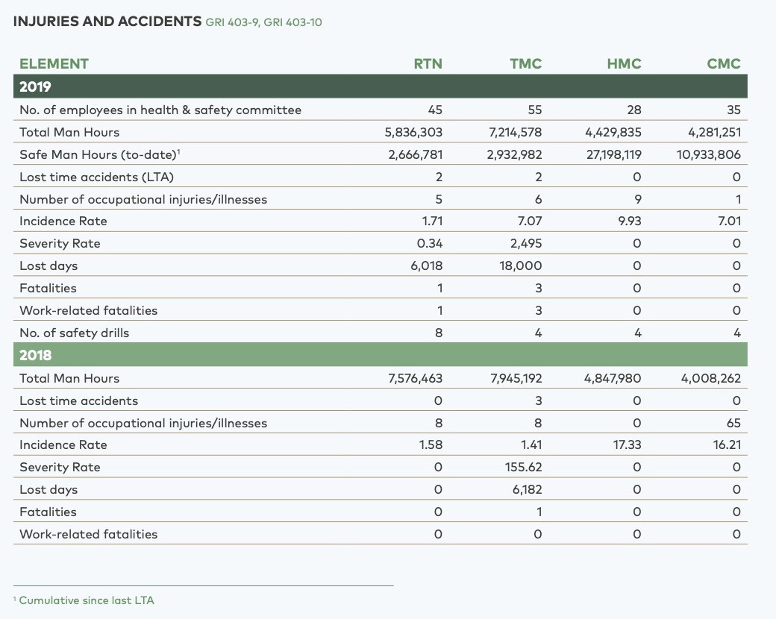This screenshot has height=619, width=776.
Task: Click the 2019 incidence rate '7.07'
Action: 530,221
